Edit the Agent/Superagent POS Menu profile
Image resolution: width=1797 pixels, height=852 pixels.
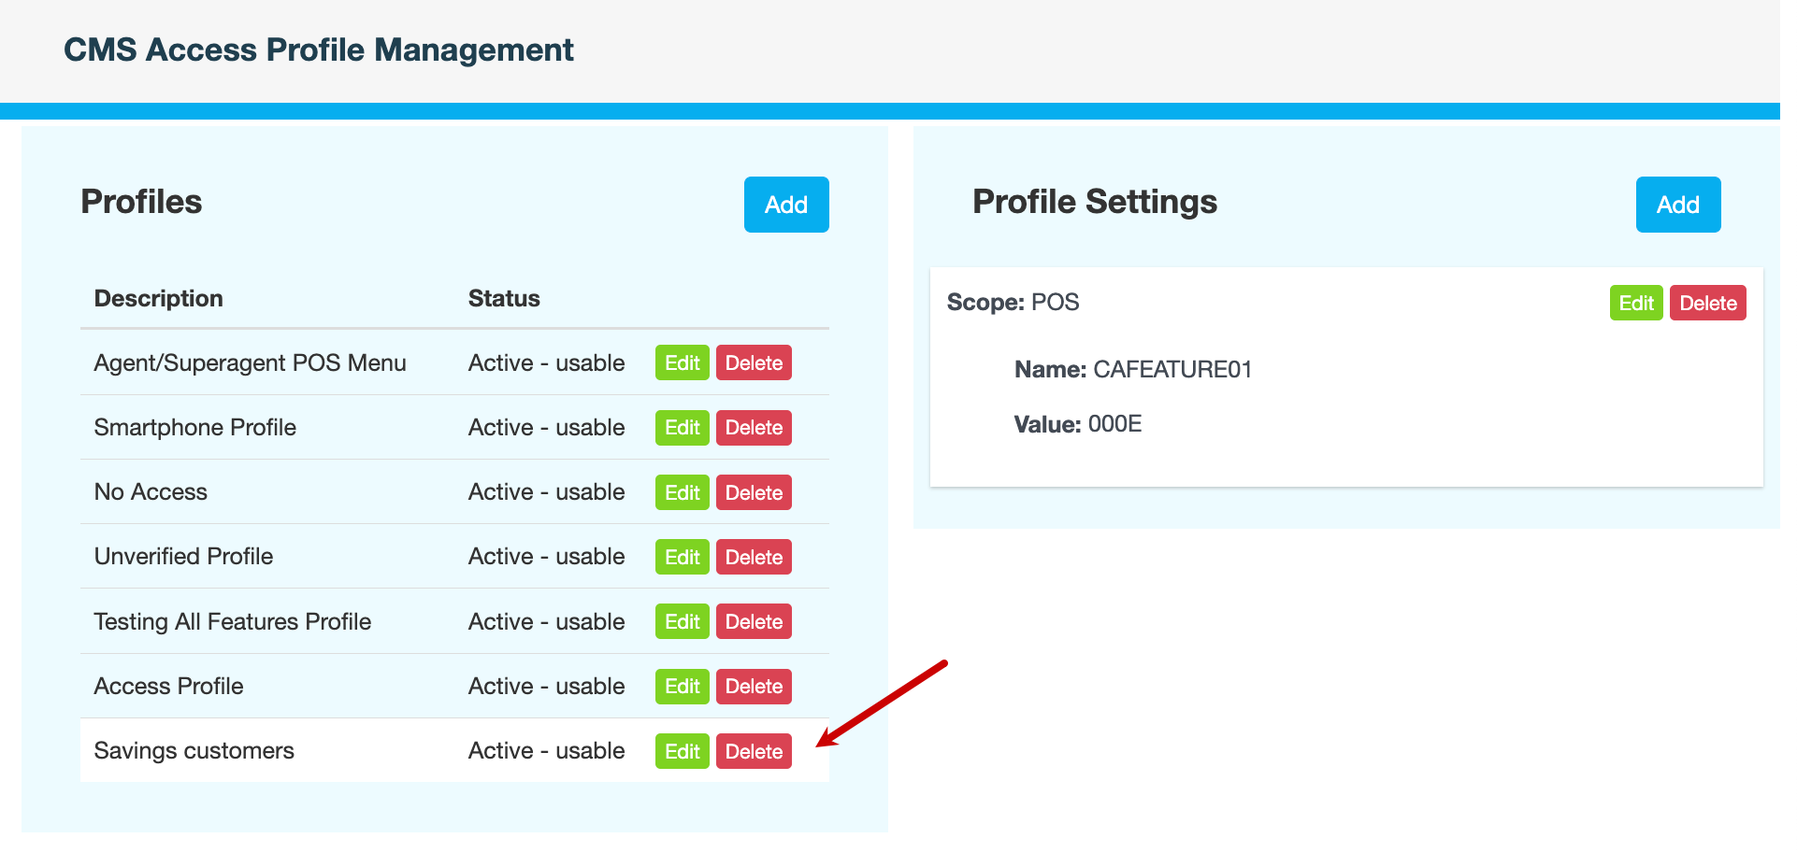[x=682, y=363]
